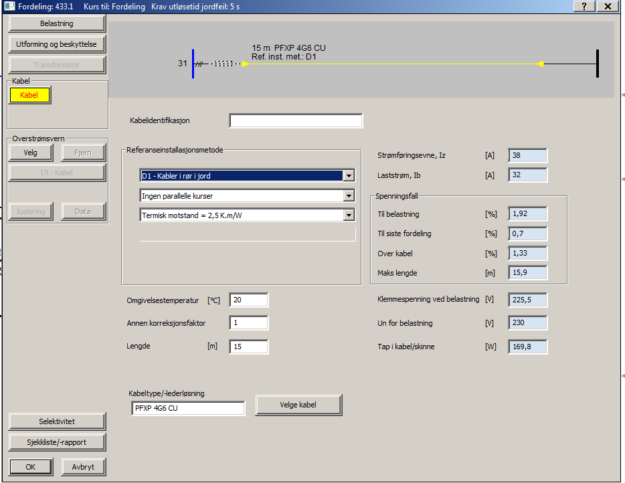Click the Lengde input field
The width and height of the screenshot is (625, 483).
click(249, 347)
